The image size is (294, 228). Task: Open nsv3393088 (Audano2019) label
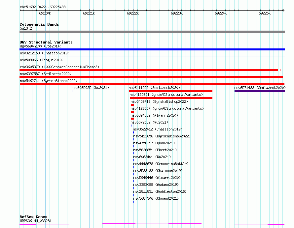coord(156,185)
